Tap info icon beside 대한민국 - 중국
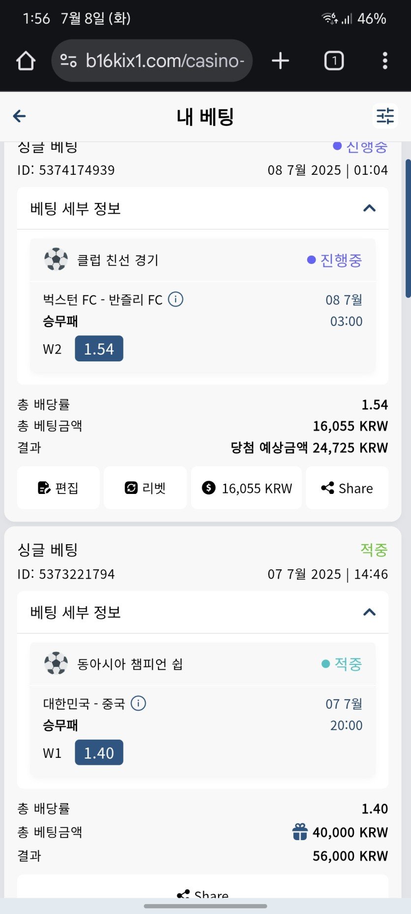411x914 pixels. click(138, 703)
